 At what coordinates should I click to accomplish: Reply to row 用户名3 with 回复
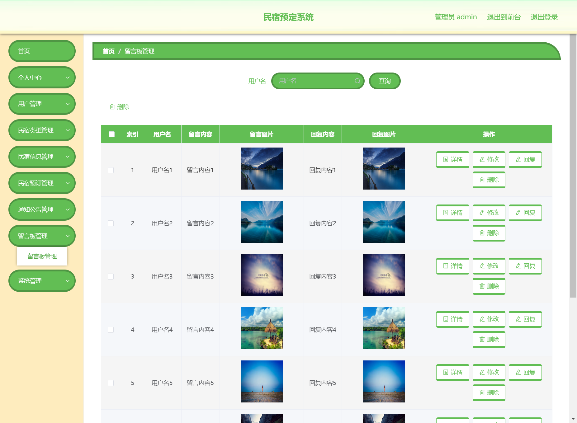[x=525, y=266]
